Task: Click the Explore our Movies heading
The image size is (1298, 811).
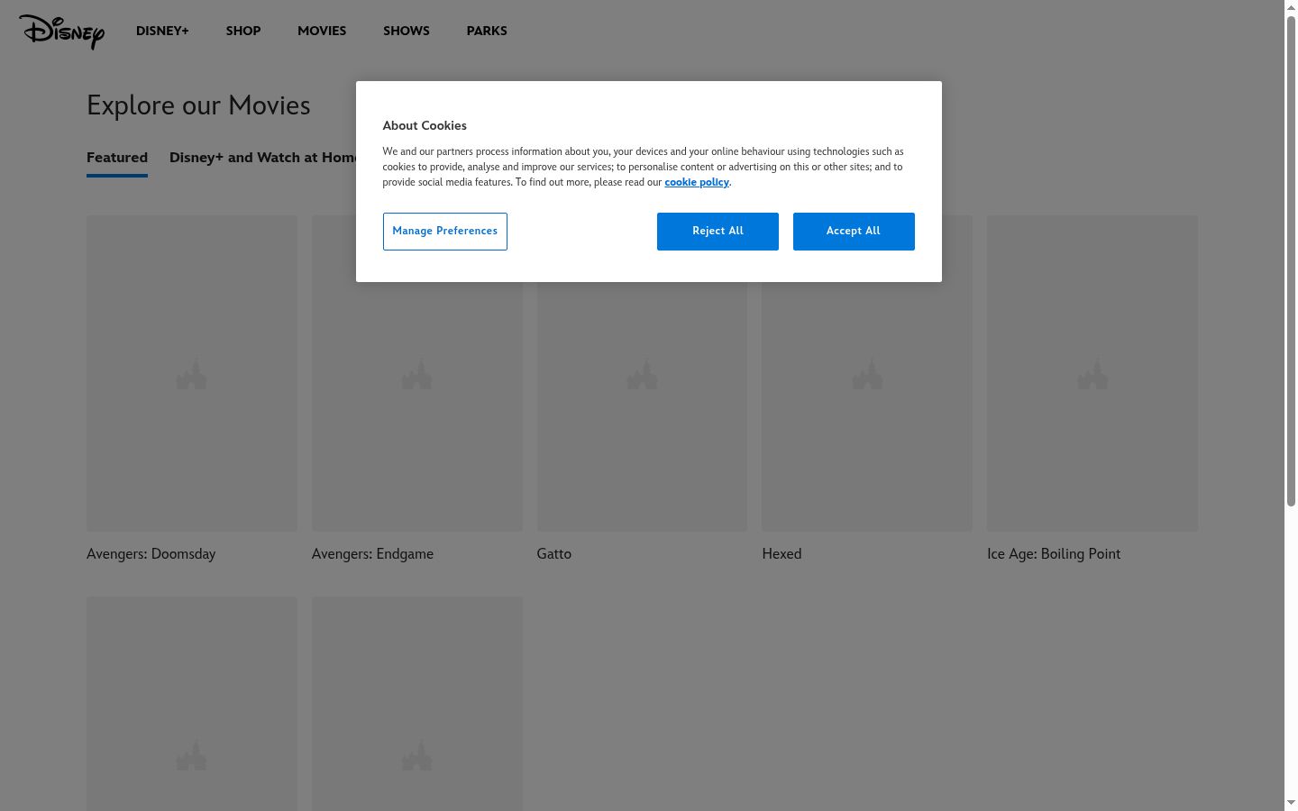Action: [198, 105]
